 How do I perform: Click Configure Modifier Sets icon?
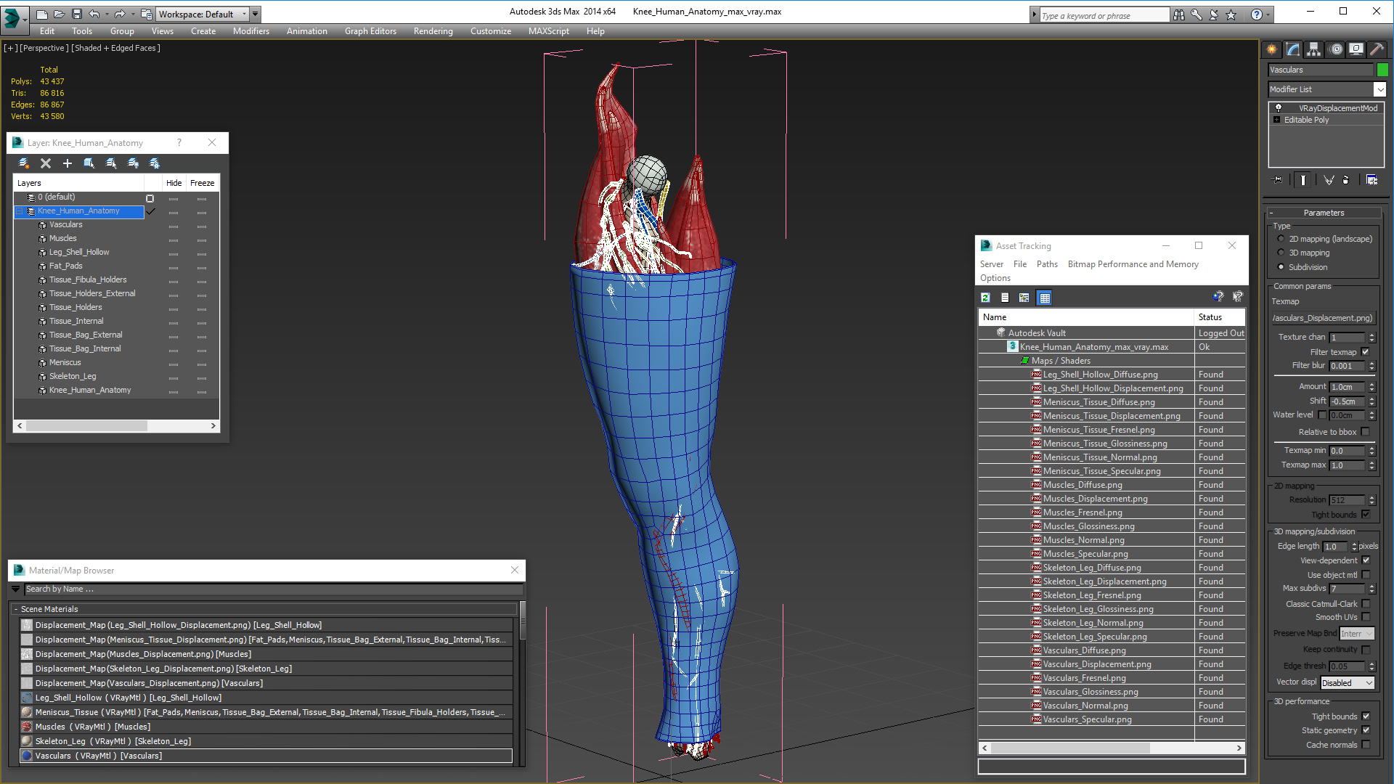pos(1371,180)
